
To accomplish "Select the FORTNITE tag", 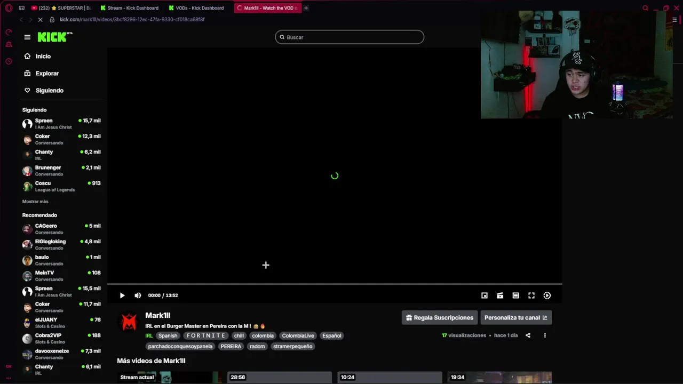I will (206, 335).
